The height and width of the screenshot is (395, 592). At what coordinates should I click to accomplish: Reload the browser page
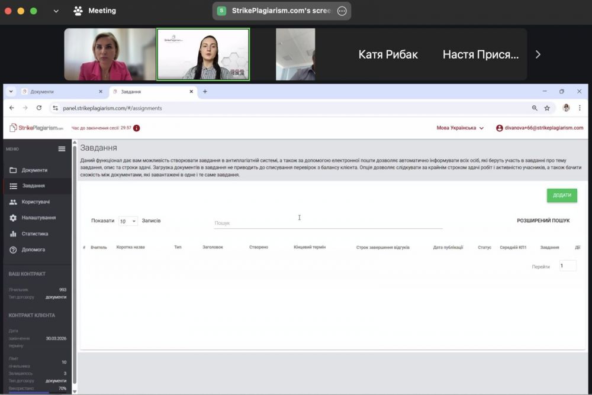pyautogui.click(x=39, y=108)
